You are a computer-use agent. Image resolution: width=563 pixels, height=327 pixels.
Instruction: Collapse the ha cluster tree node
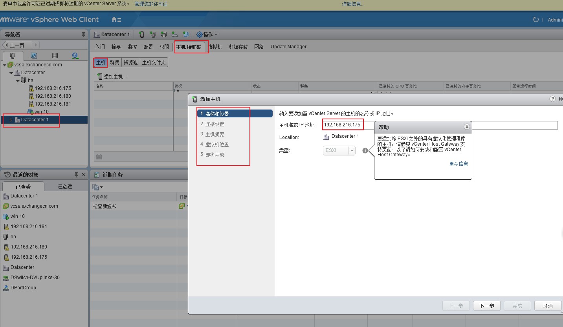[x=18, y=80]
